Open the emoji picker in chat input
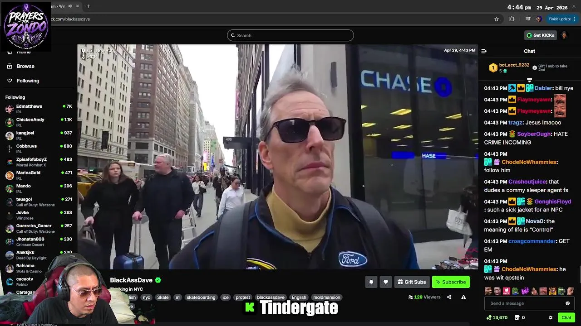581x326 pixels. pos(567,303)
